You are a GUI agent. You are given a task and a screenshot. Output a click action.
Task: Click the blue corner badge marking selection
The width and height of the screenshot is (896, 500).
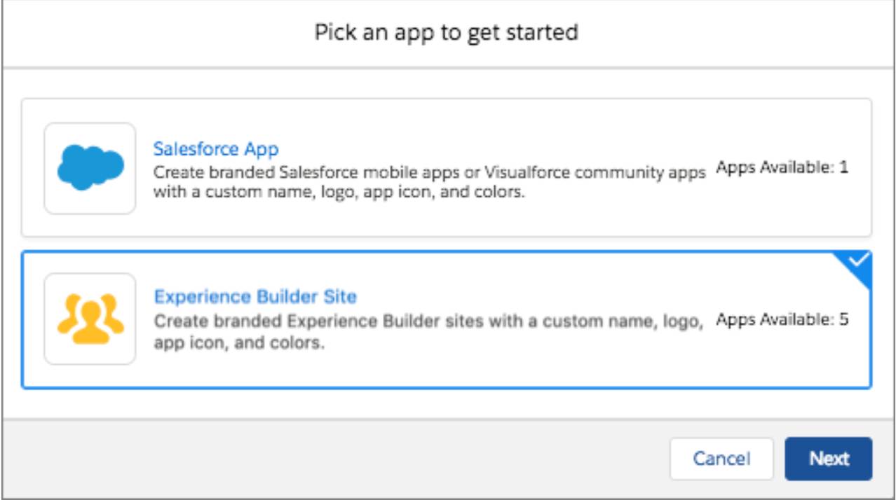pos(857,261)
